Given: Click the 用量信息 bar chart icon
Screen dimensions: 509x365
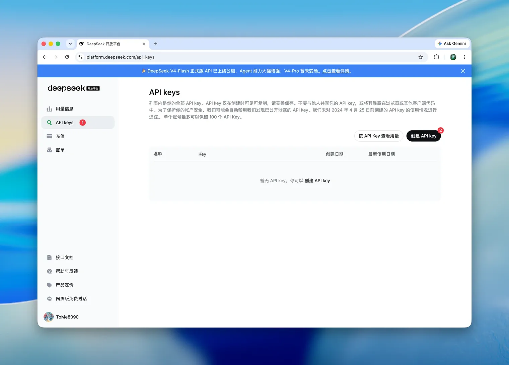Looking at the screenshot, I should tap(49, 109).
